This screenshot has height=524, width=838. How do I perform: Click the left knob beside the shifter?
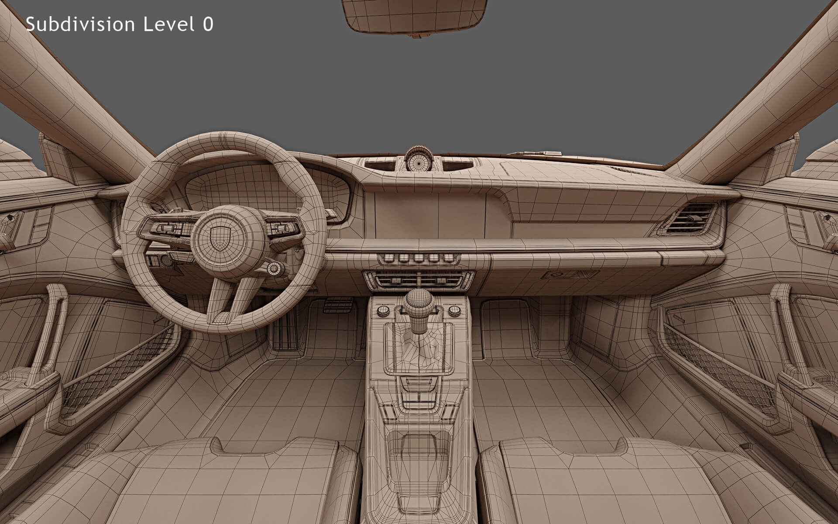382,310
